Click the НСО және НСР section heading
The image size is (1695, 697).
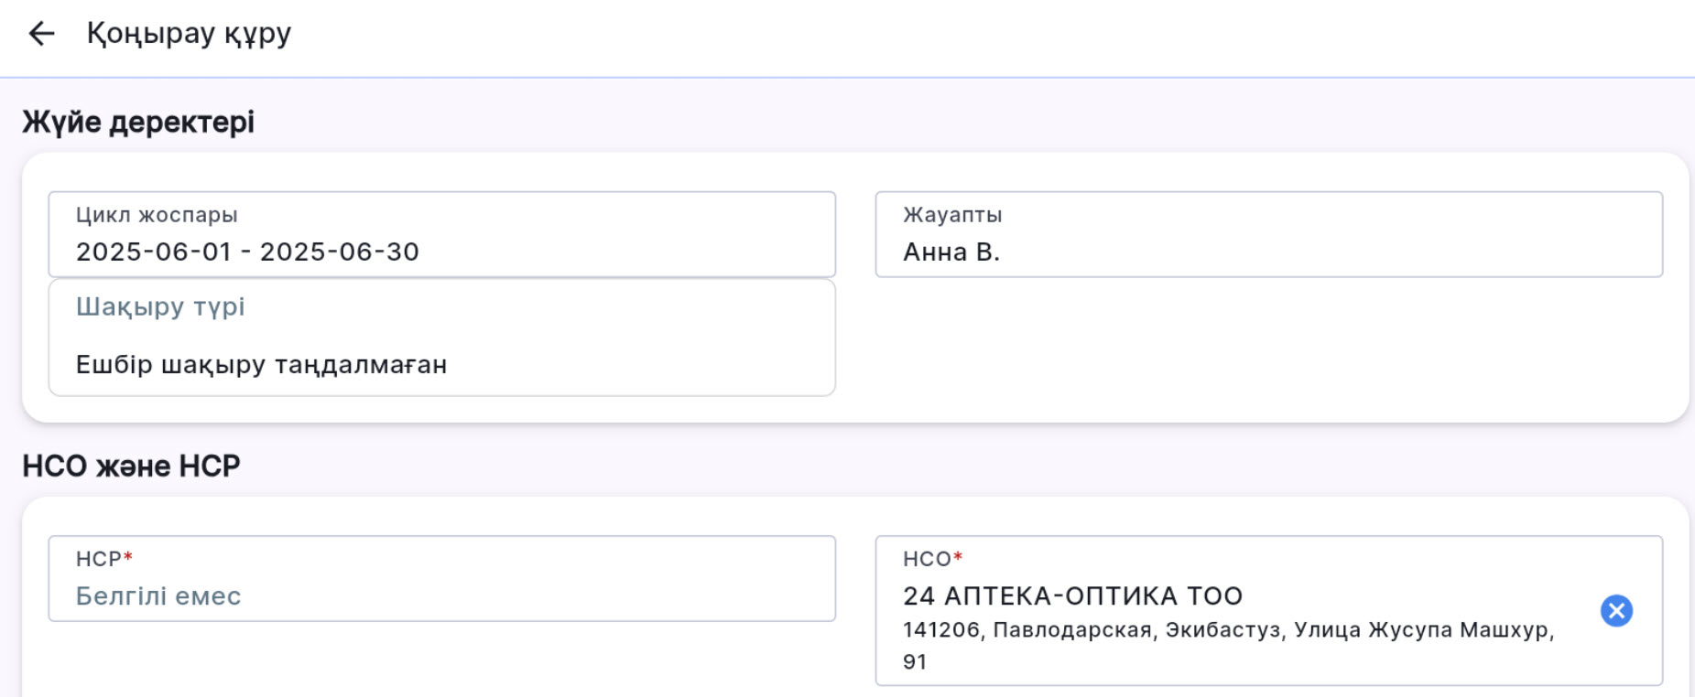click(131, 466)
